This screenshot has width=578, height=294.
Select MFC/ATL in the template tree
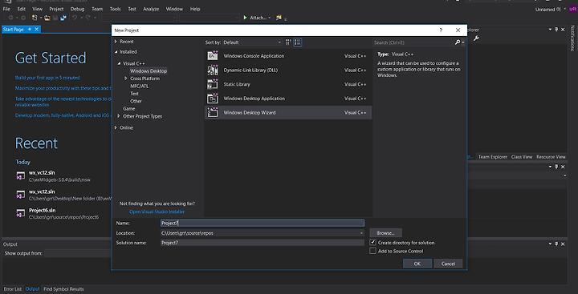(x=140, y=86)
